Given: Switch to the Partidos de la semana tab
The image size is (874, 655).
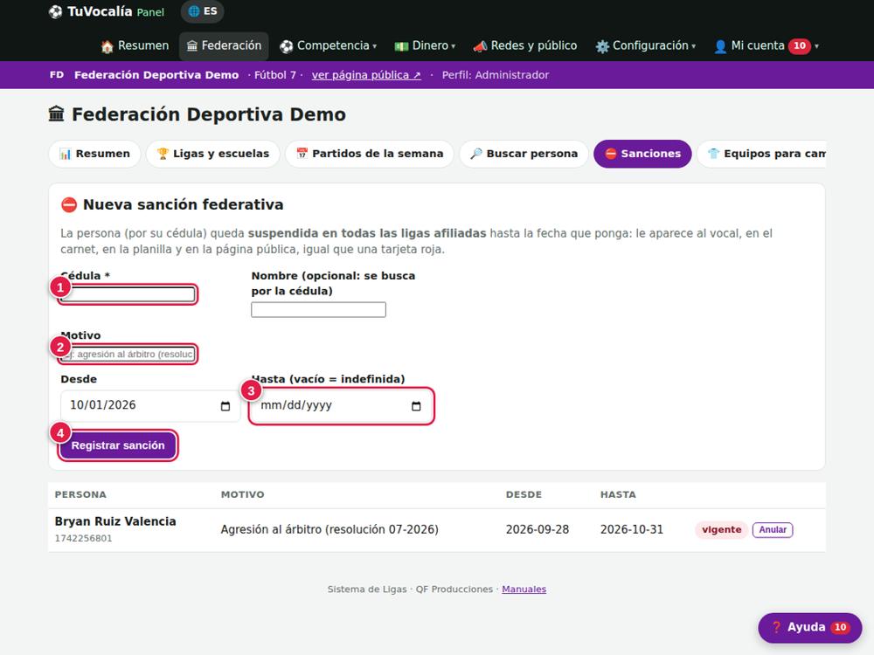Looking at the screenshot, I should (x=370, y=154).
